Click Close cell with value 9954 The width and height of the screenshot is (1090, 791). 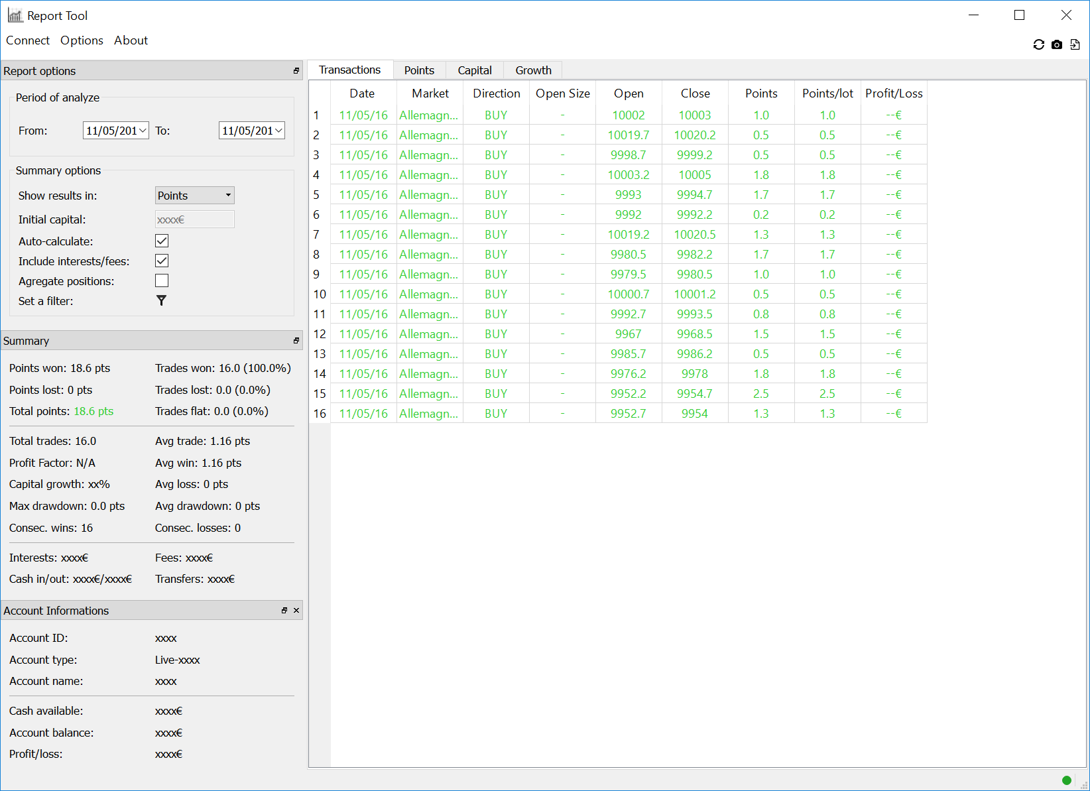(695, 414)
